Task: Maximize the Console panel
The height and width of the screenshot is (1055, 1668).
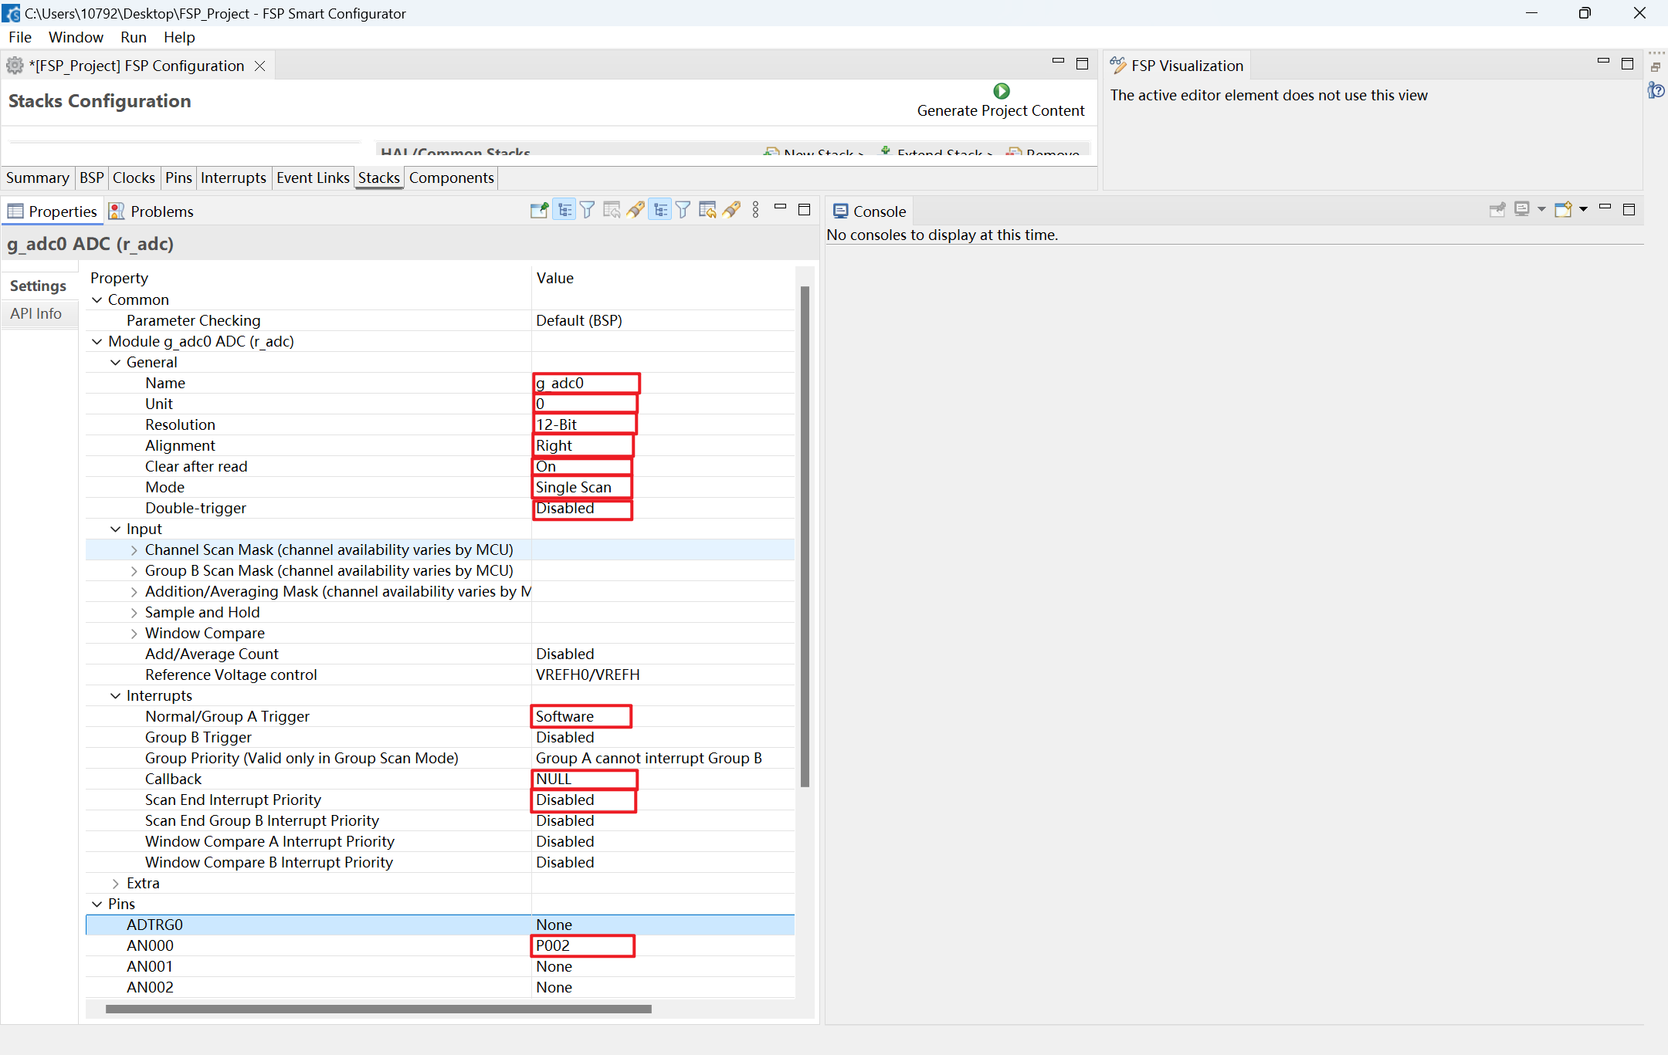Action: tap(1629, 209)
